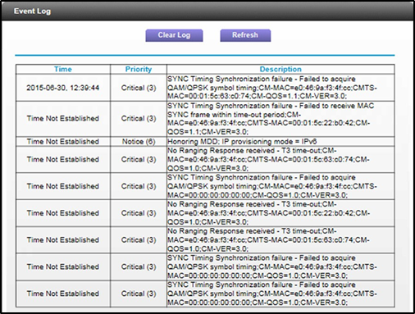Viewport: 415px width, 314px height.
Task: Select Critical (3) in the 2015-06-30 row
Action: tap(139, 88)
